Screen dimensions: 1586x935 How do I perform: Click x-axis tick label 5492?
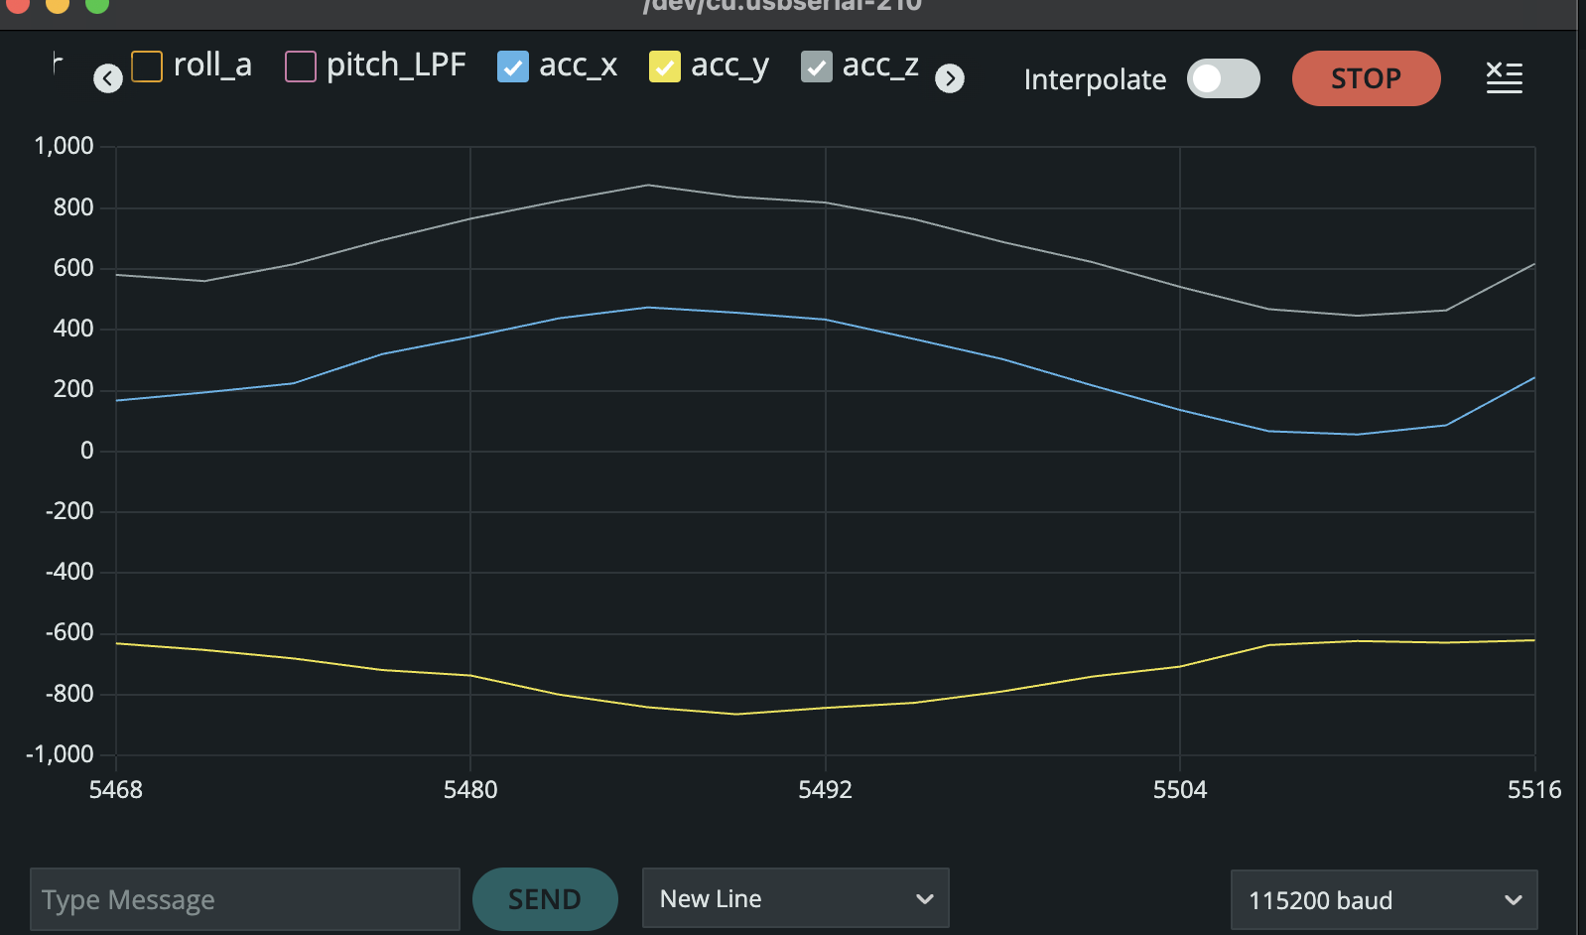(x=825, y=790)
